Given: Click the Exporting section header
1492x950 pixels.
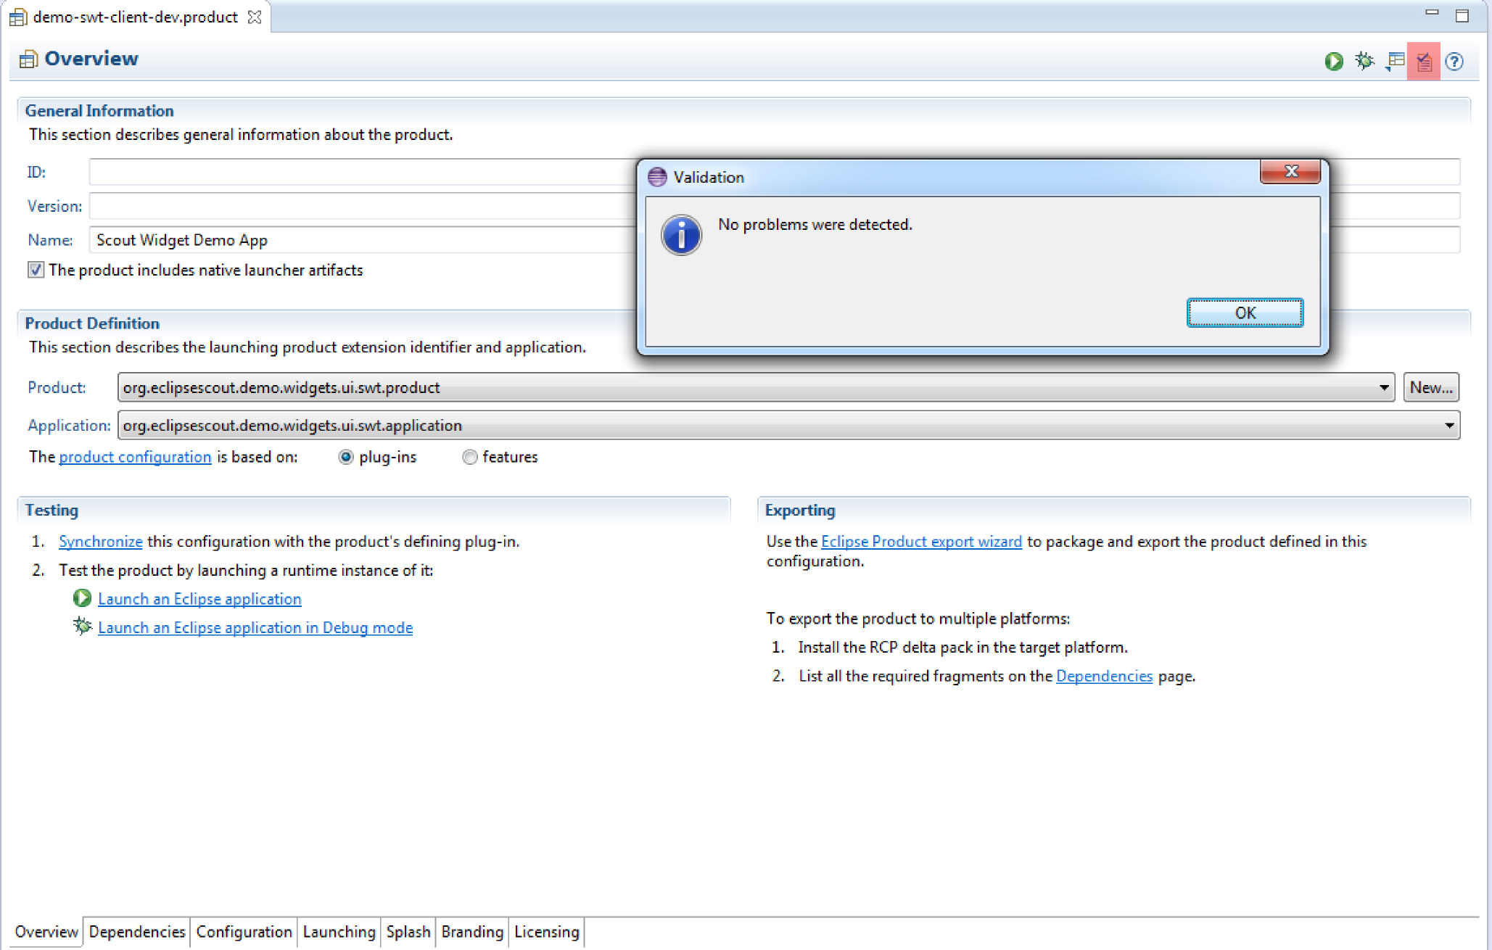Looking at the screenshot, I should coord(800,510).
